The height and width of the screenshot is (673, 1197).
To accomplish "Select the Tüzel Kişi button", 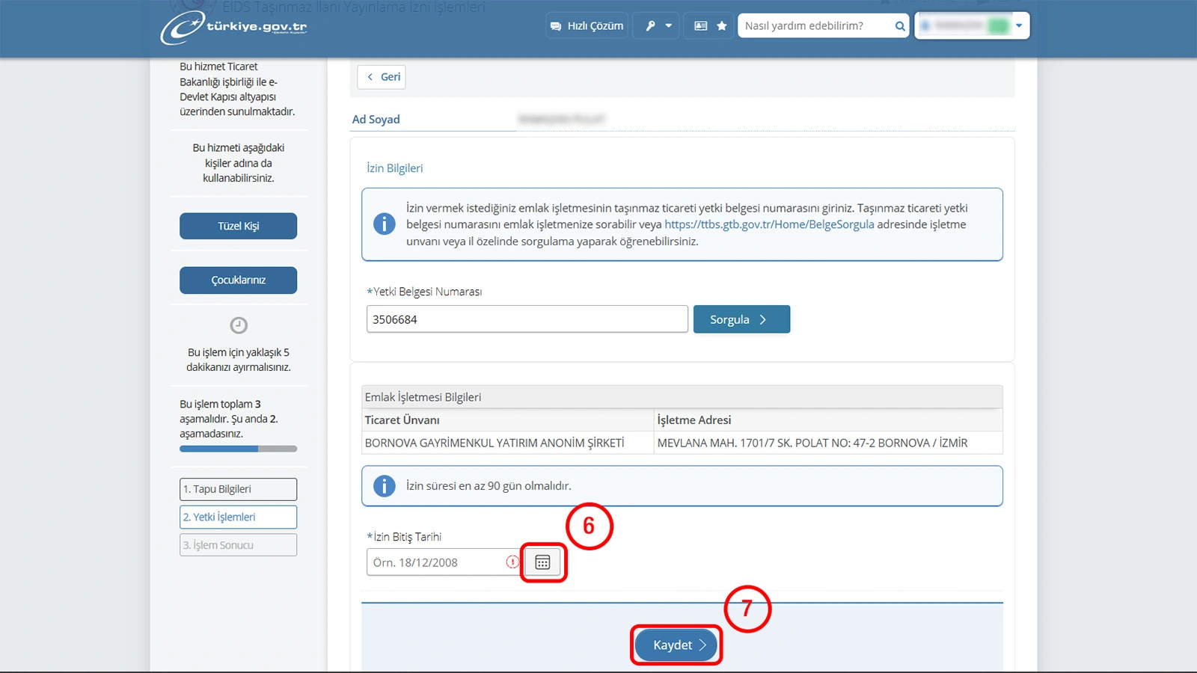I will (238, 226).
